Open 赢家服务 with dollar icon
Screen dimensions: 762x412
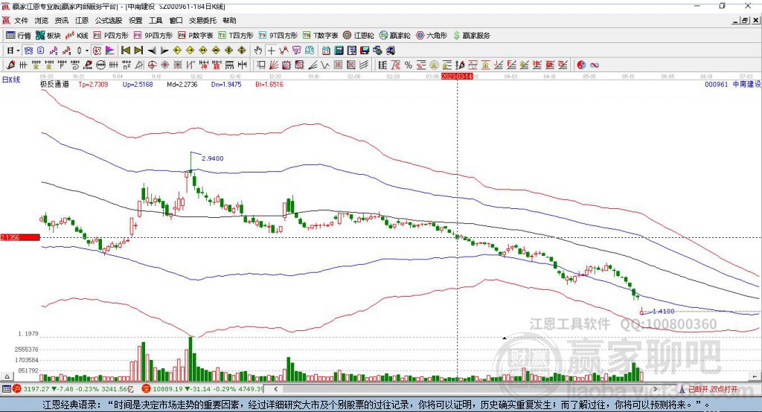471,36
